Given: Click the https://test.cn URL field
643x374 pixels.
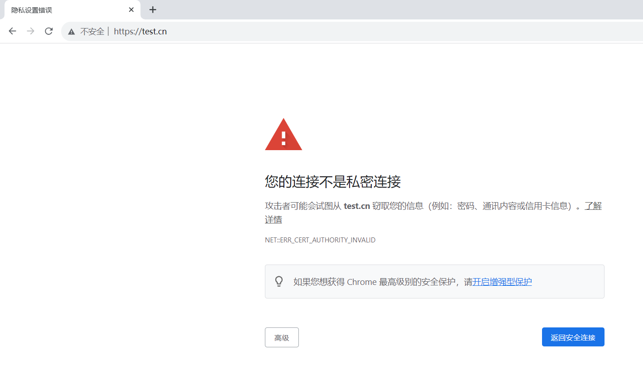Looking at the screenshot, I should click(140, 32).
